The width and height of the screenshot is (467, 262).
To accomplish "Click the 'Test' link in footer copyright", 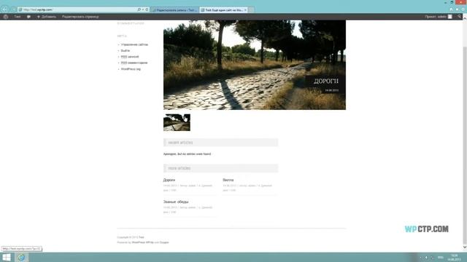I will click(x=141, y=237).
